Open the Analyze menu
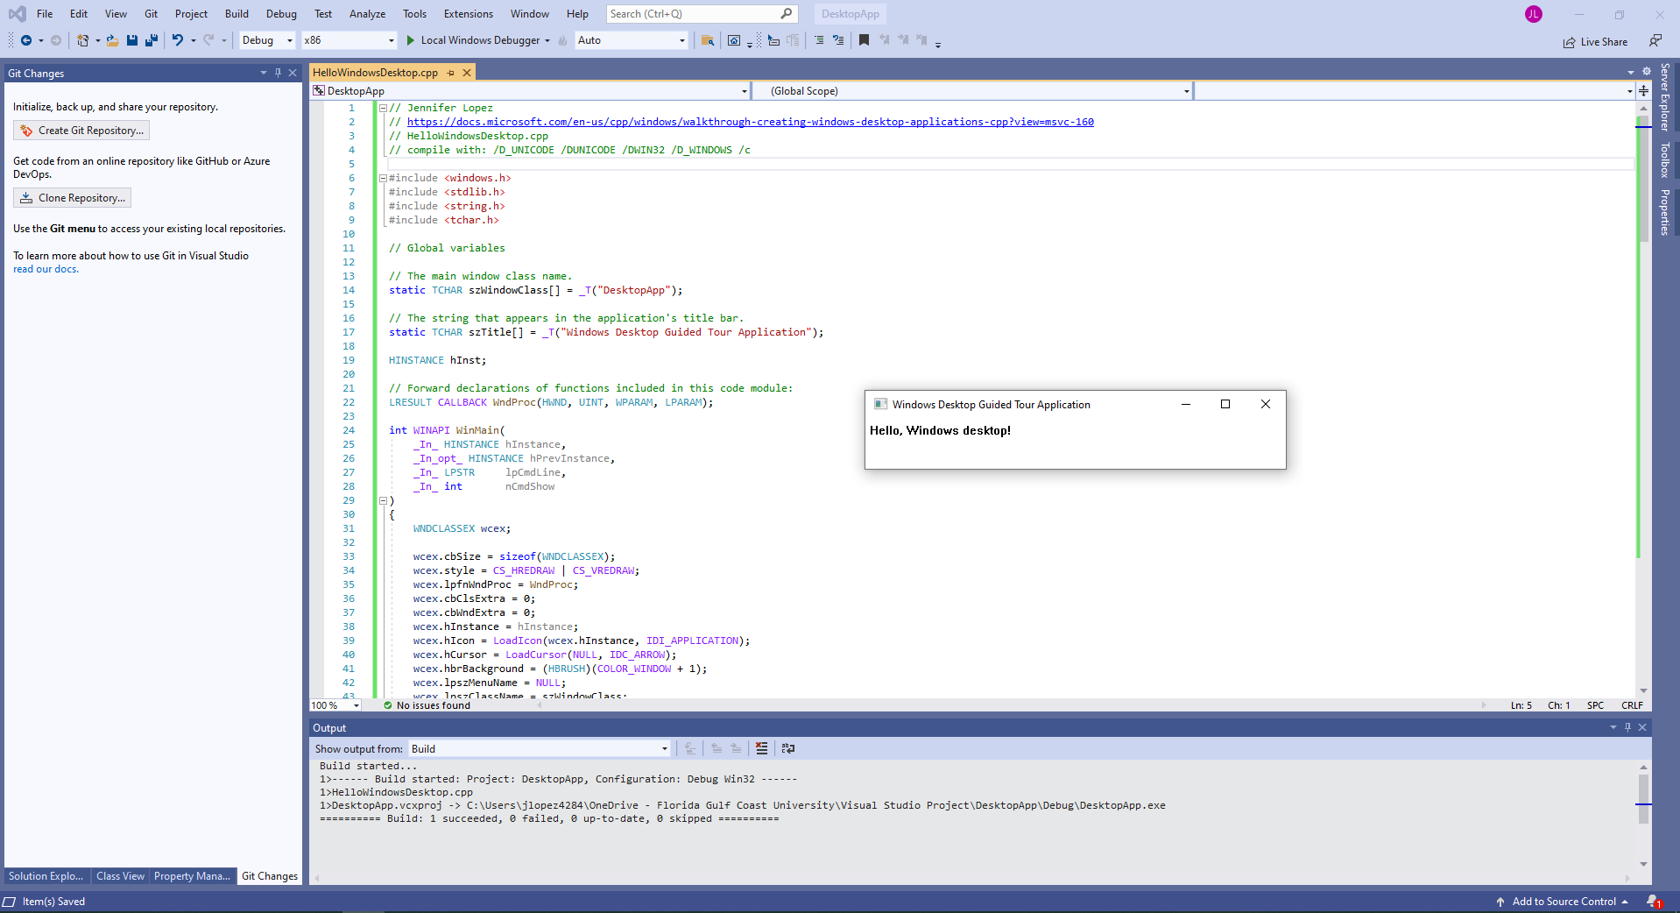 pos(367,14)
